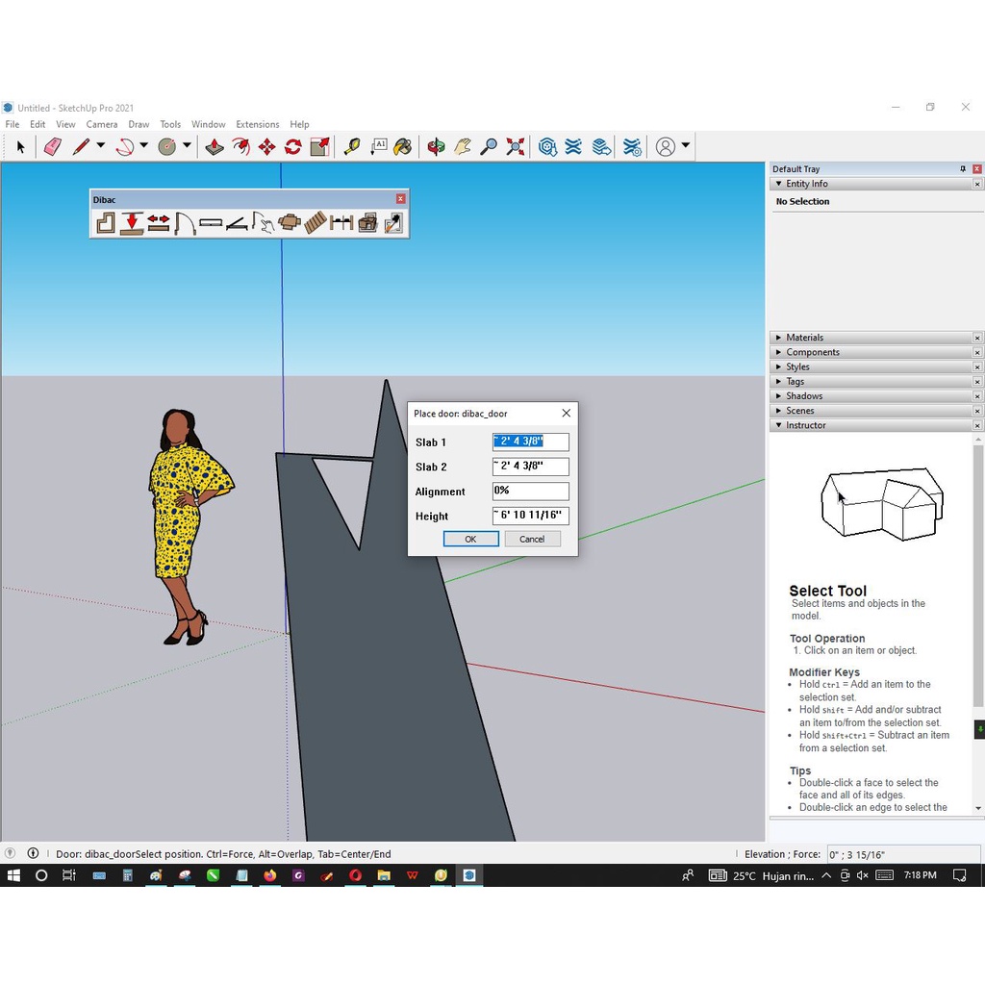The width and height of the screenshot is (985, 985).
Task: Select the arrow Select tool
Action: pyautogui.click(x=21, y=147)
